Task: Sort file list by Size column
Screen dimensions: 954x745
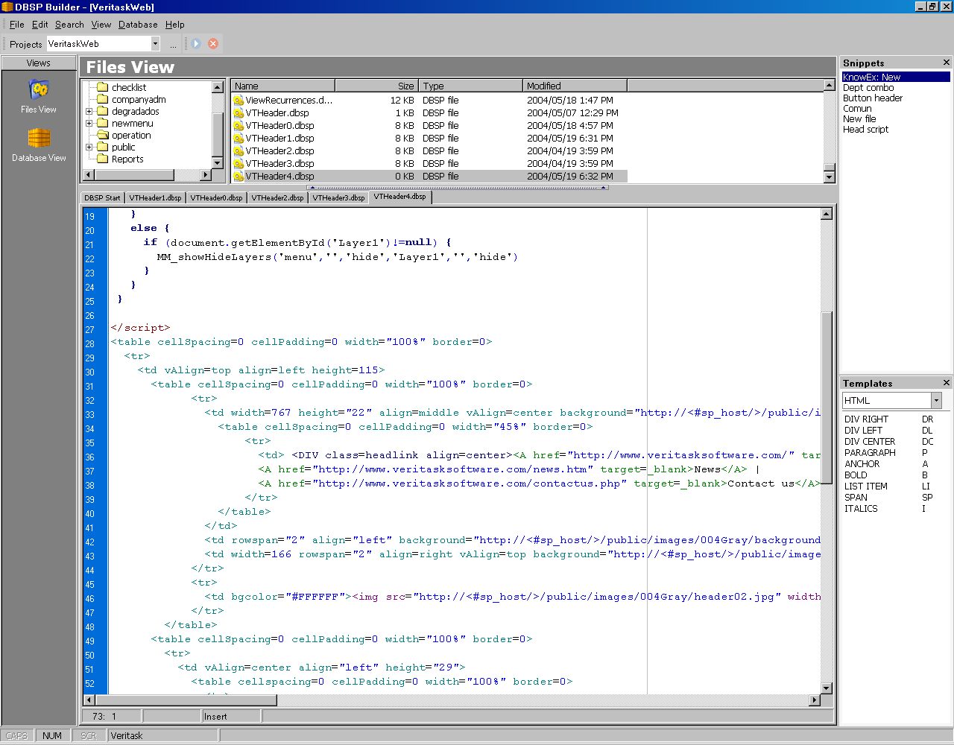Action: coord(376,86)
